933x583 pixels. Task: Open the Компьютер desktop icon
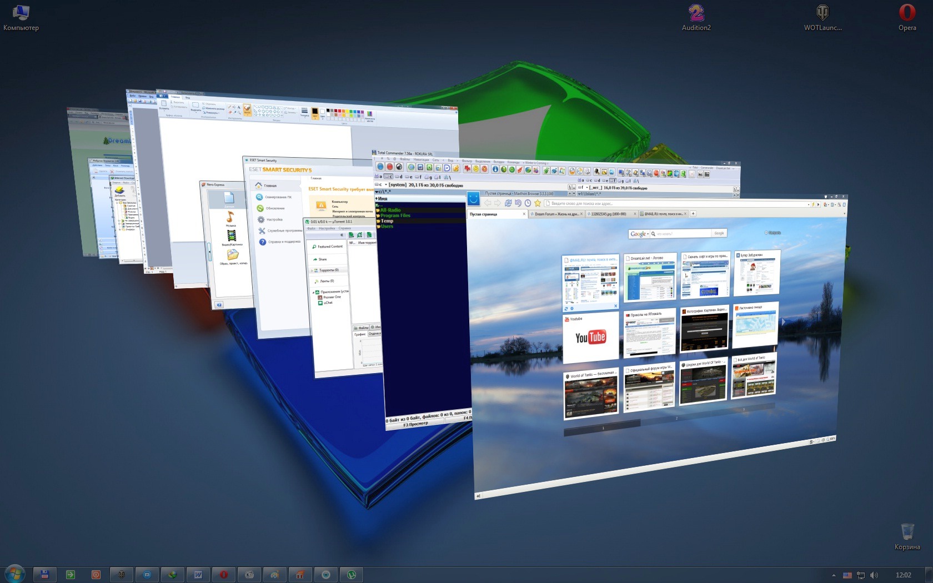21,18
